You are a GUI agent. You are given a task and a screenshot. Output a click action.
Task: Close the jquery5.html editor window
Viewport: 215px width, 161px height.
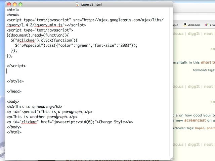coord(9,4)
